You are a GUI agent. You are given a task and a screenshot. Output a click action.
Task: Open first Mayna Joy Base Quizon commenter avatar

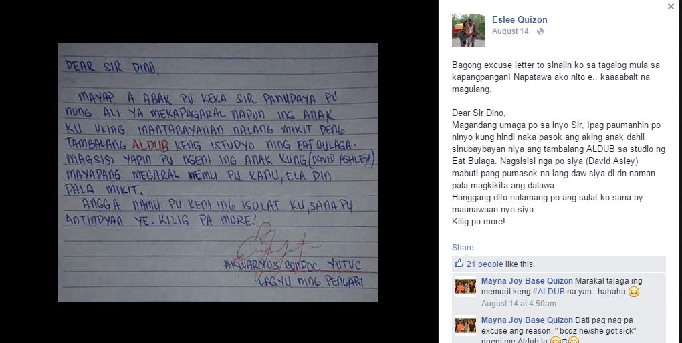point(465,286)
